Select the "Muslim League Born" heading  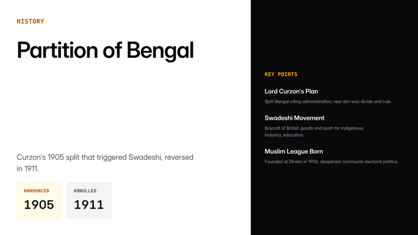[293, 151]
